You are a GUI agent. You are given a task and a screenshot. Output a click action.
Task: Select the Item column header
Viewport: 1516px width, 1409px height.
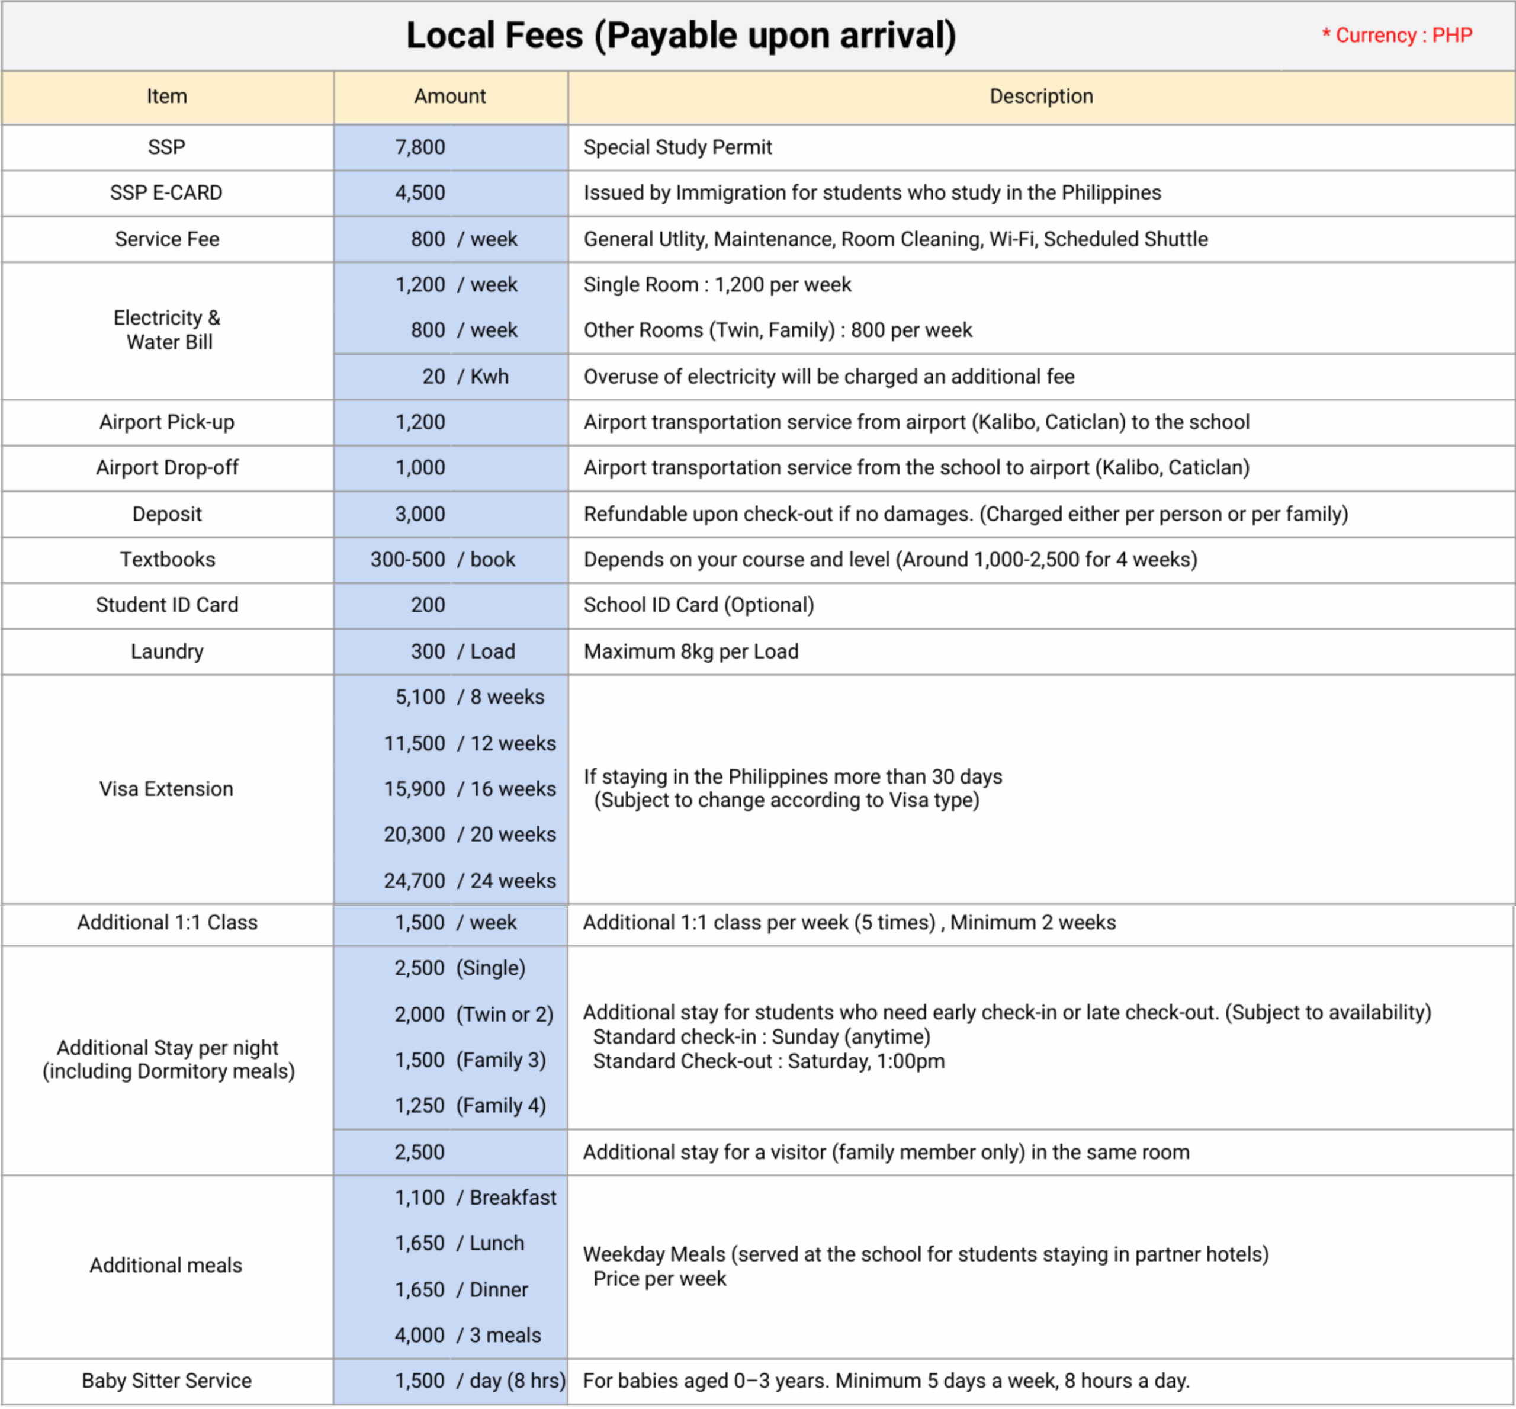point(167,97)
